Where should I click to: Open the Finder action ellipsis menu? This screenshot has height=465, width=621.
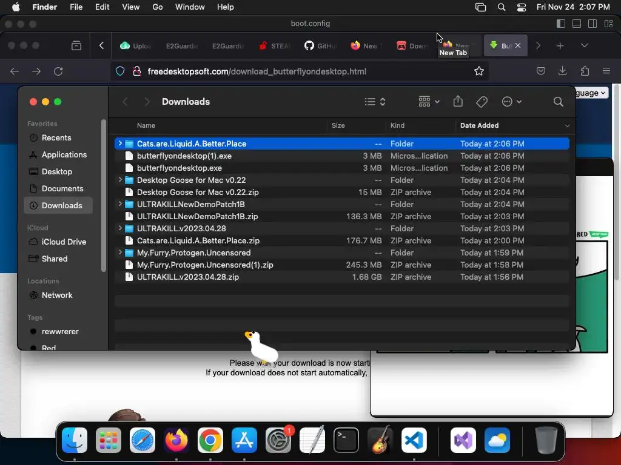511,102
